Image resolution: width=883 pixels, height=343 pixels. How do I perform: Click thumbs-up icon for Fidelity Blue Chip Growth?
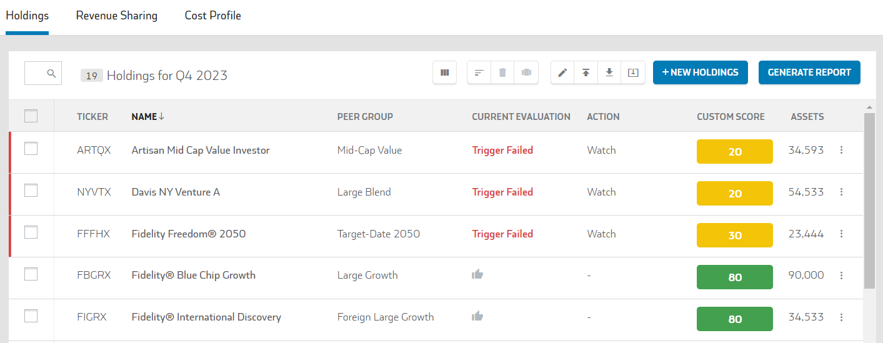[478, 274]
